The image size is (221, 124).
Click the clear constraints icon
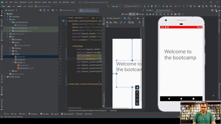(x=121, y=22)
